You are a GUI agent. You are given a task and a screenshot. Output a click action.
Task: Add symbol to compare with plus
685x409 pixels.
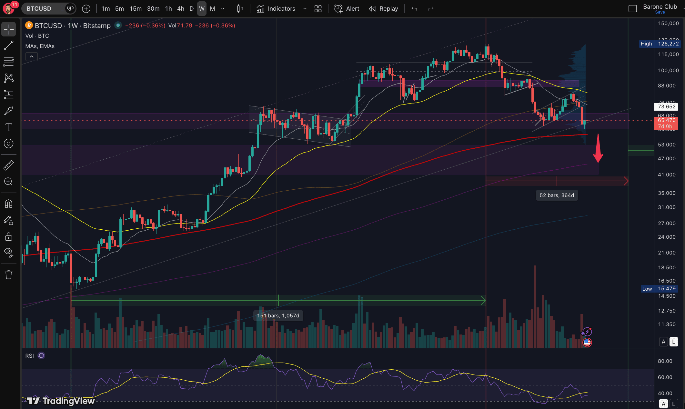coord(86,9)
